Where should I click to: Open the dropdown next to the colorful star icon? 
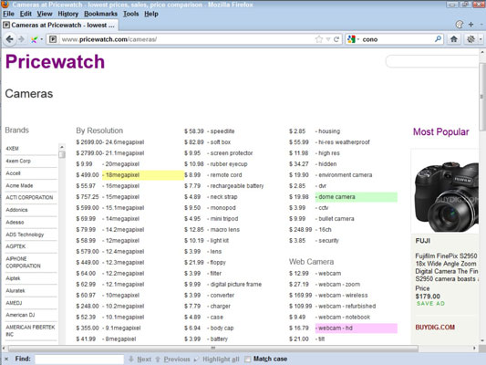[x=42, y=39]
